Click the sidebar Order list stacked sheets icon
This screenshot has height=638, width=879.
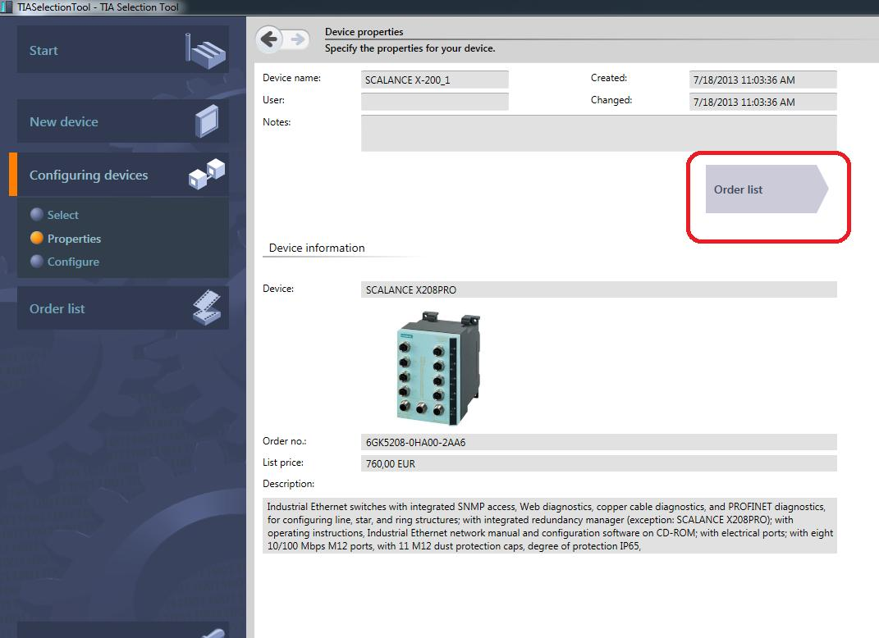click(207, 308)
